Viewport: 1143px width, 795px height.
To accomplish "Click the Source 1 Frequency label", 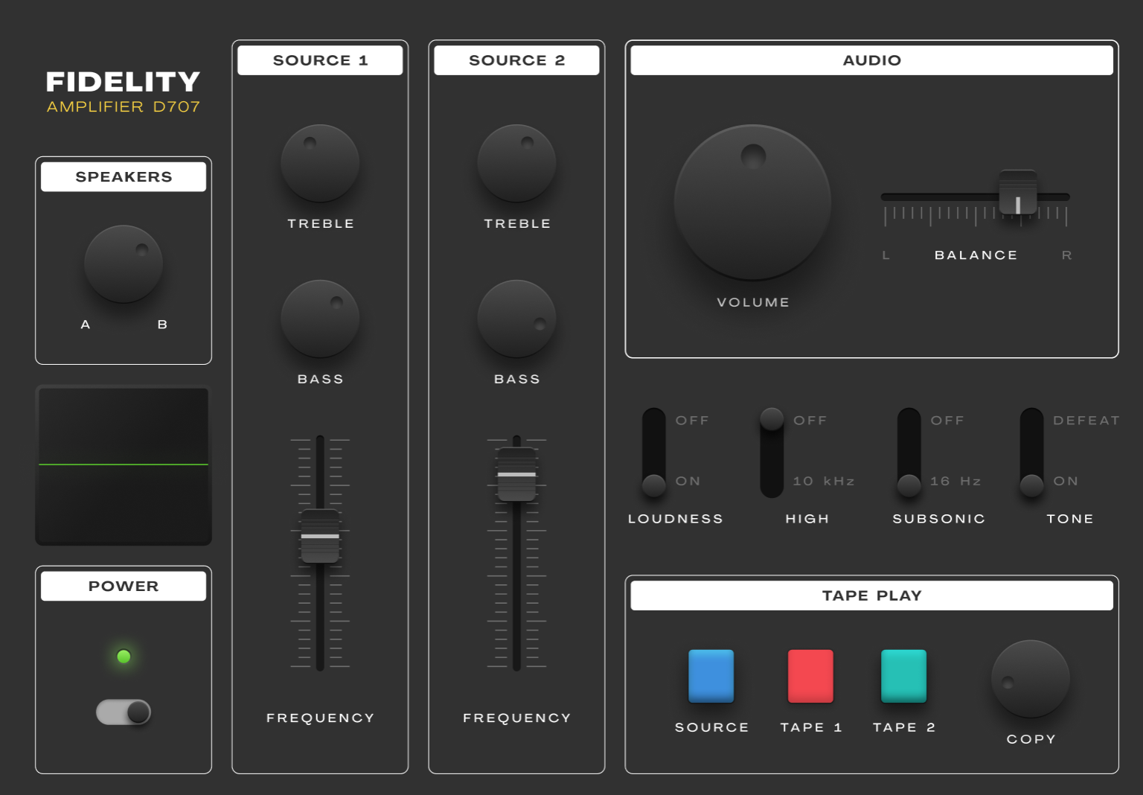I will pos(320,718).
